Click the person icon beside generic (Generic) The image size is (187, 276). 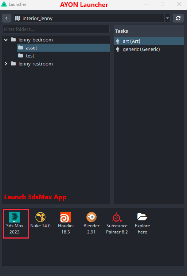click(x=118, y=49)
